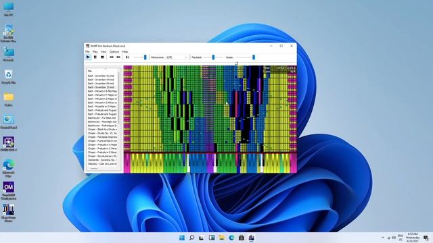The width and height of the screenshot is (433, 243).
Task: Mute audio with the speaker icon
Action: 127,57
